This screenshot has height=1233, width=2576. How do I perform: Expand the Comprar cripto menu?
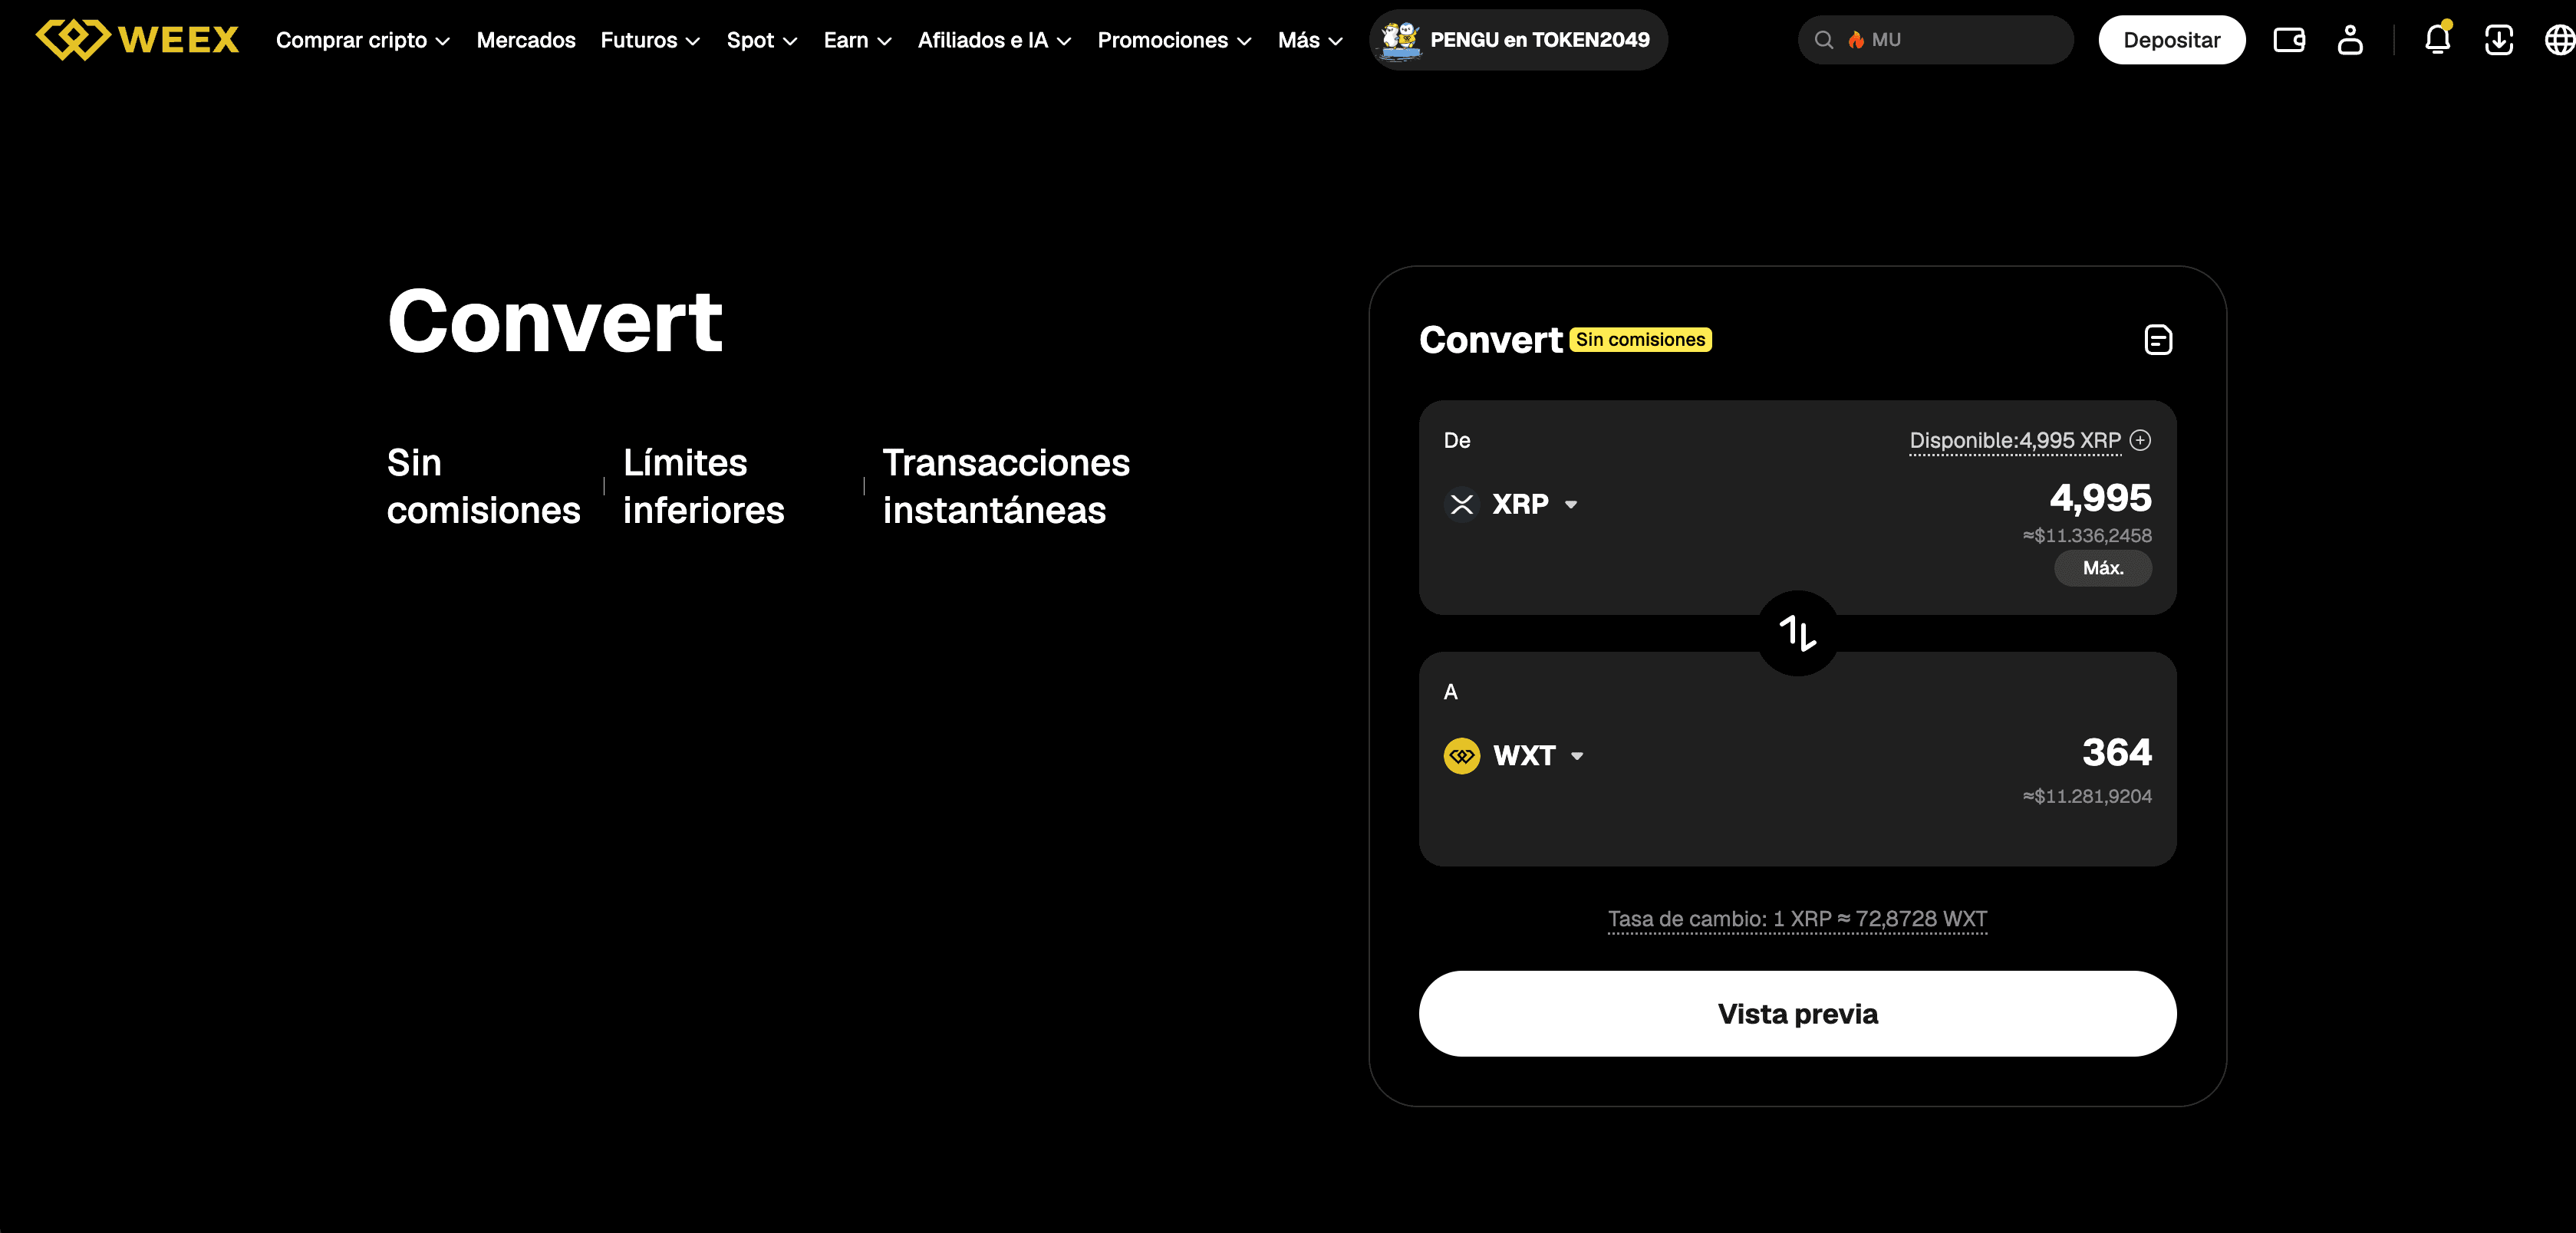(x=362, y=40)
